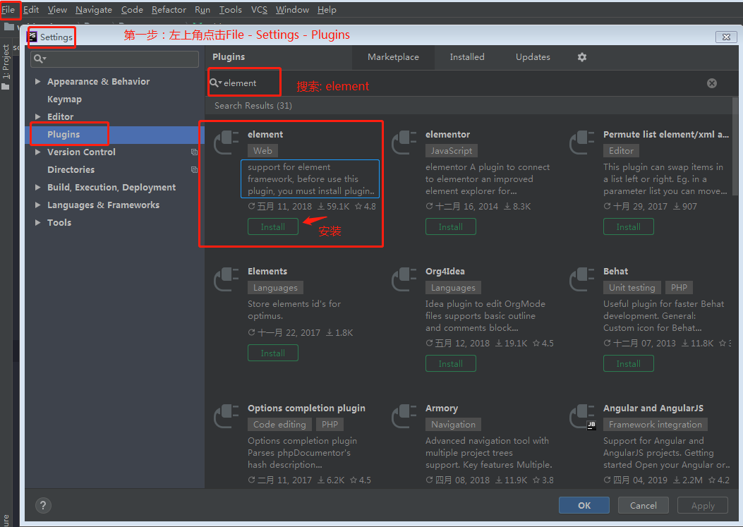The width and height of the screenshot is (743, 527).
Task: Install the elementor plugin
Action: click(451, 227)
